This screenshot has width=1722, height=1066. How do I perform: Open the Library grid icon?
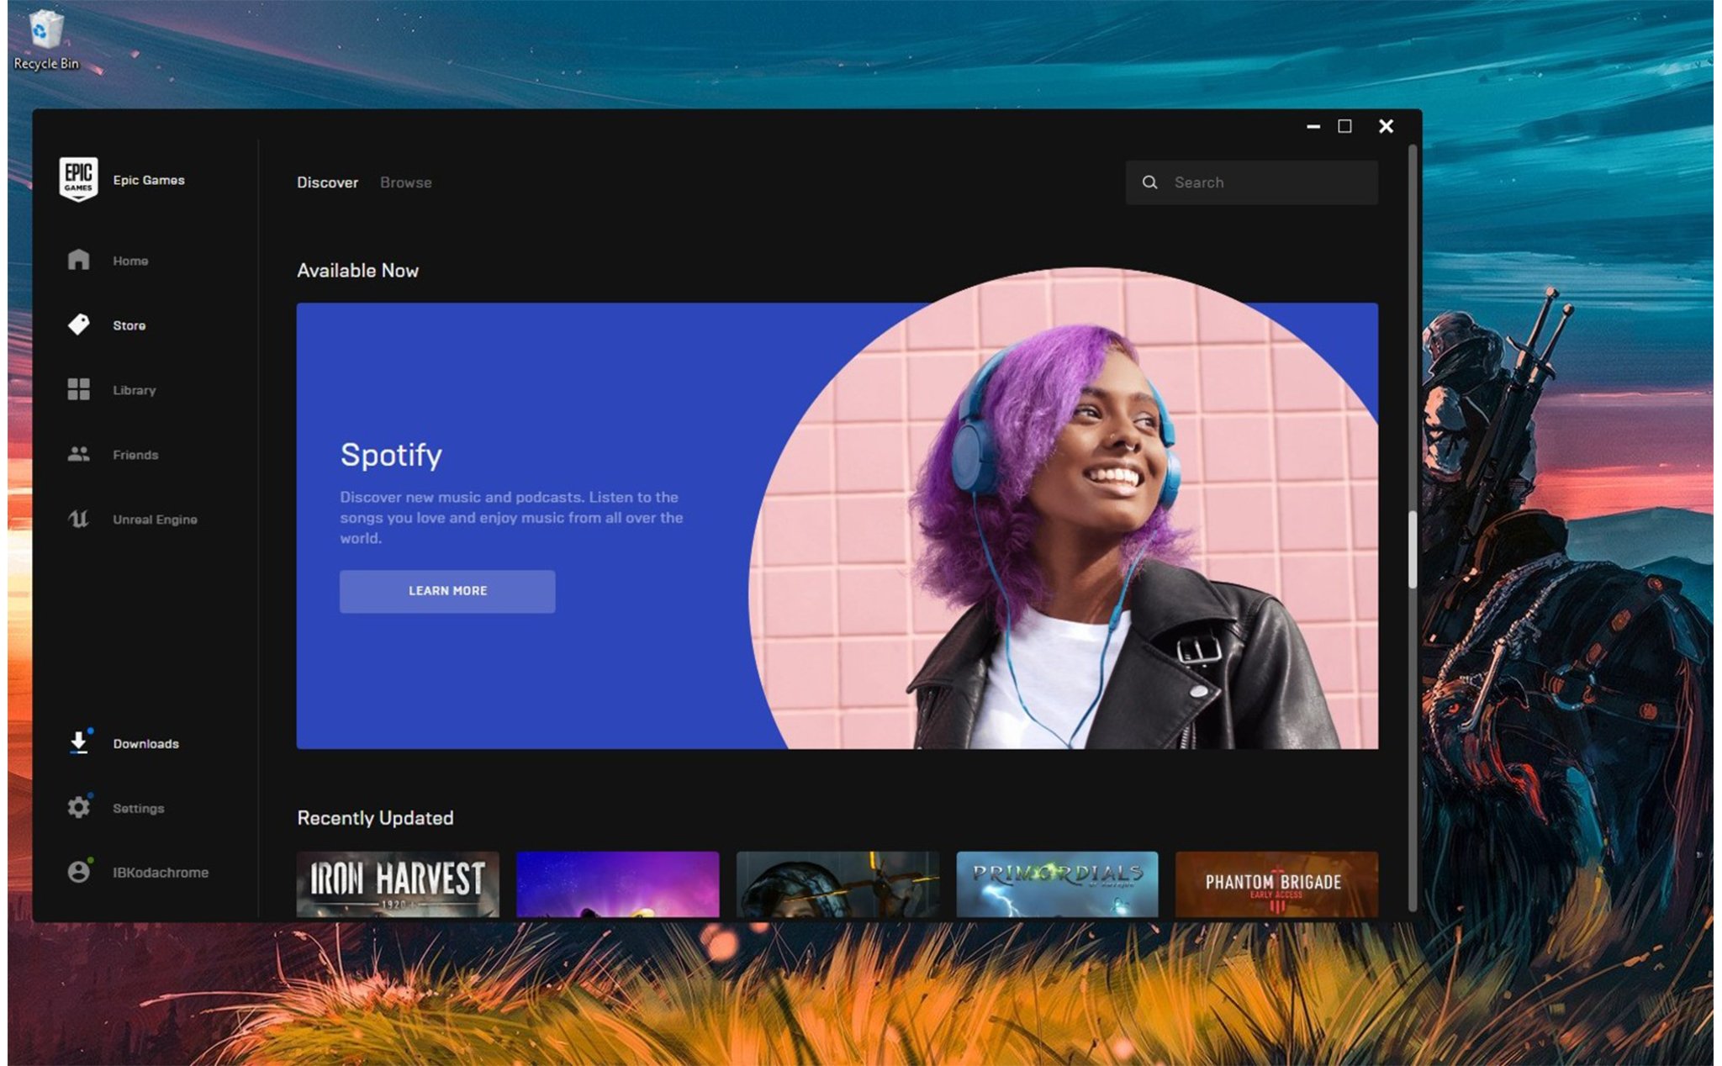tap(78, 389)
